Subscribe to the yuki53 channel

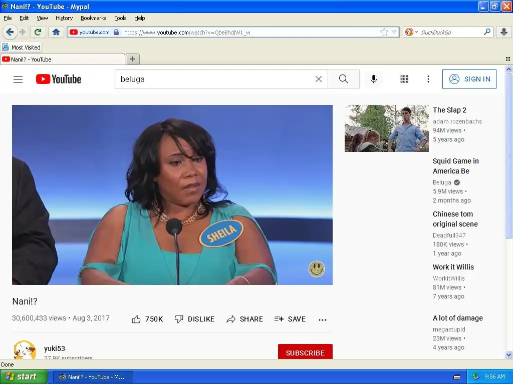(305, 352)
